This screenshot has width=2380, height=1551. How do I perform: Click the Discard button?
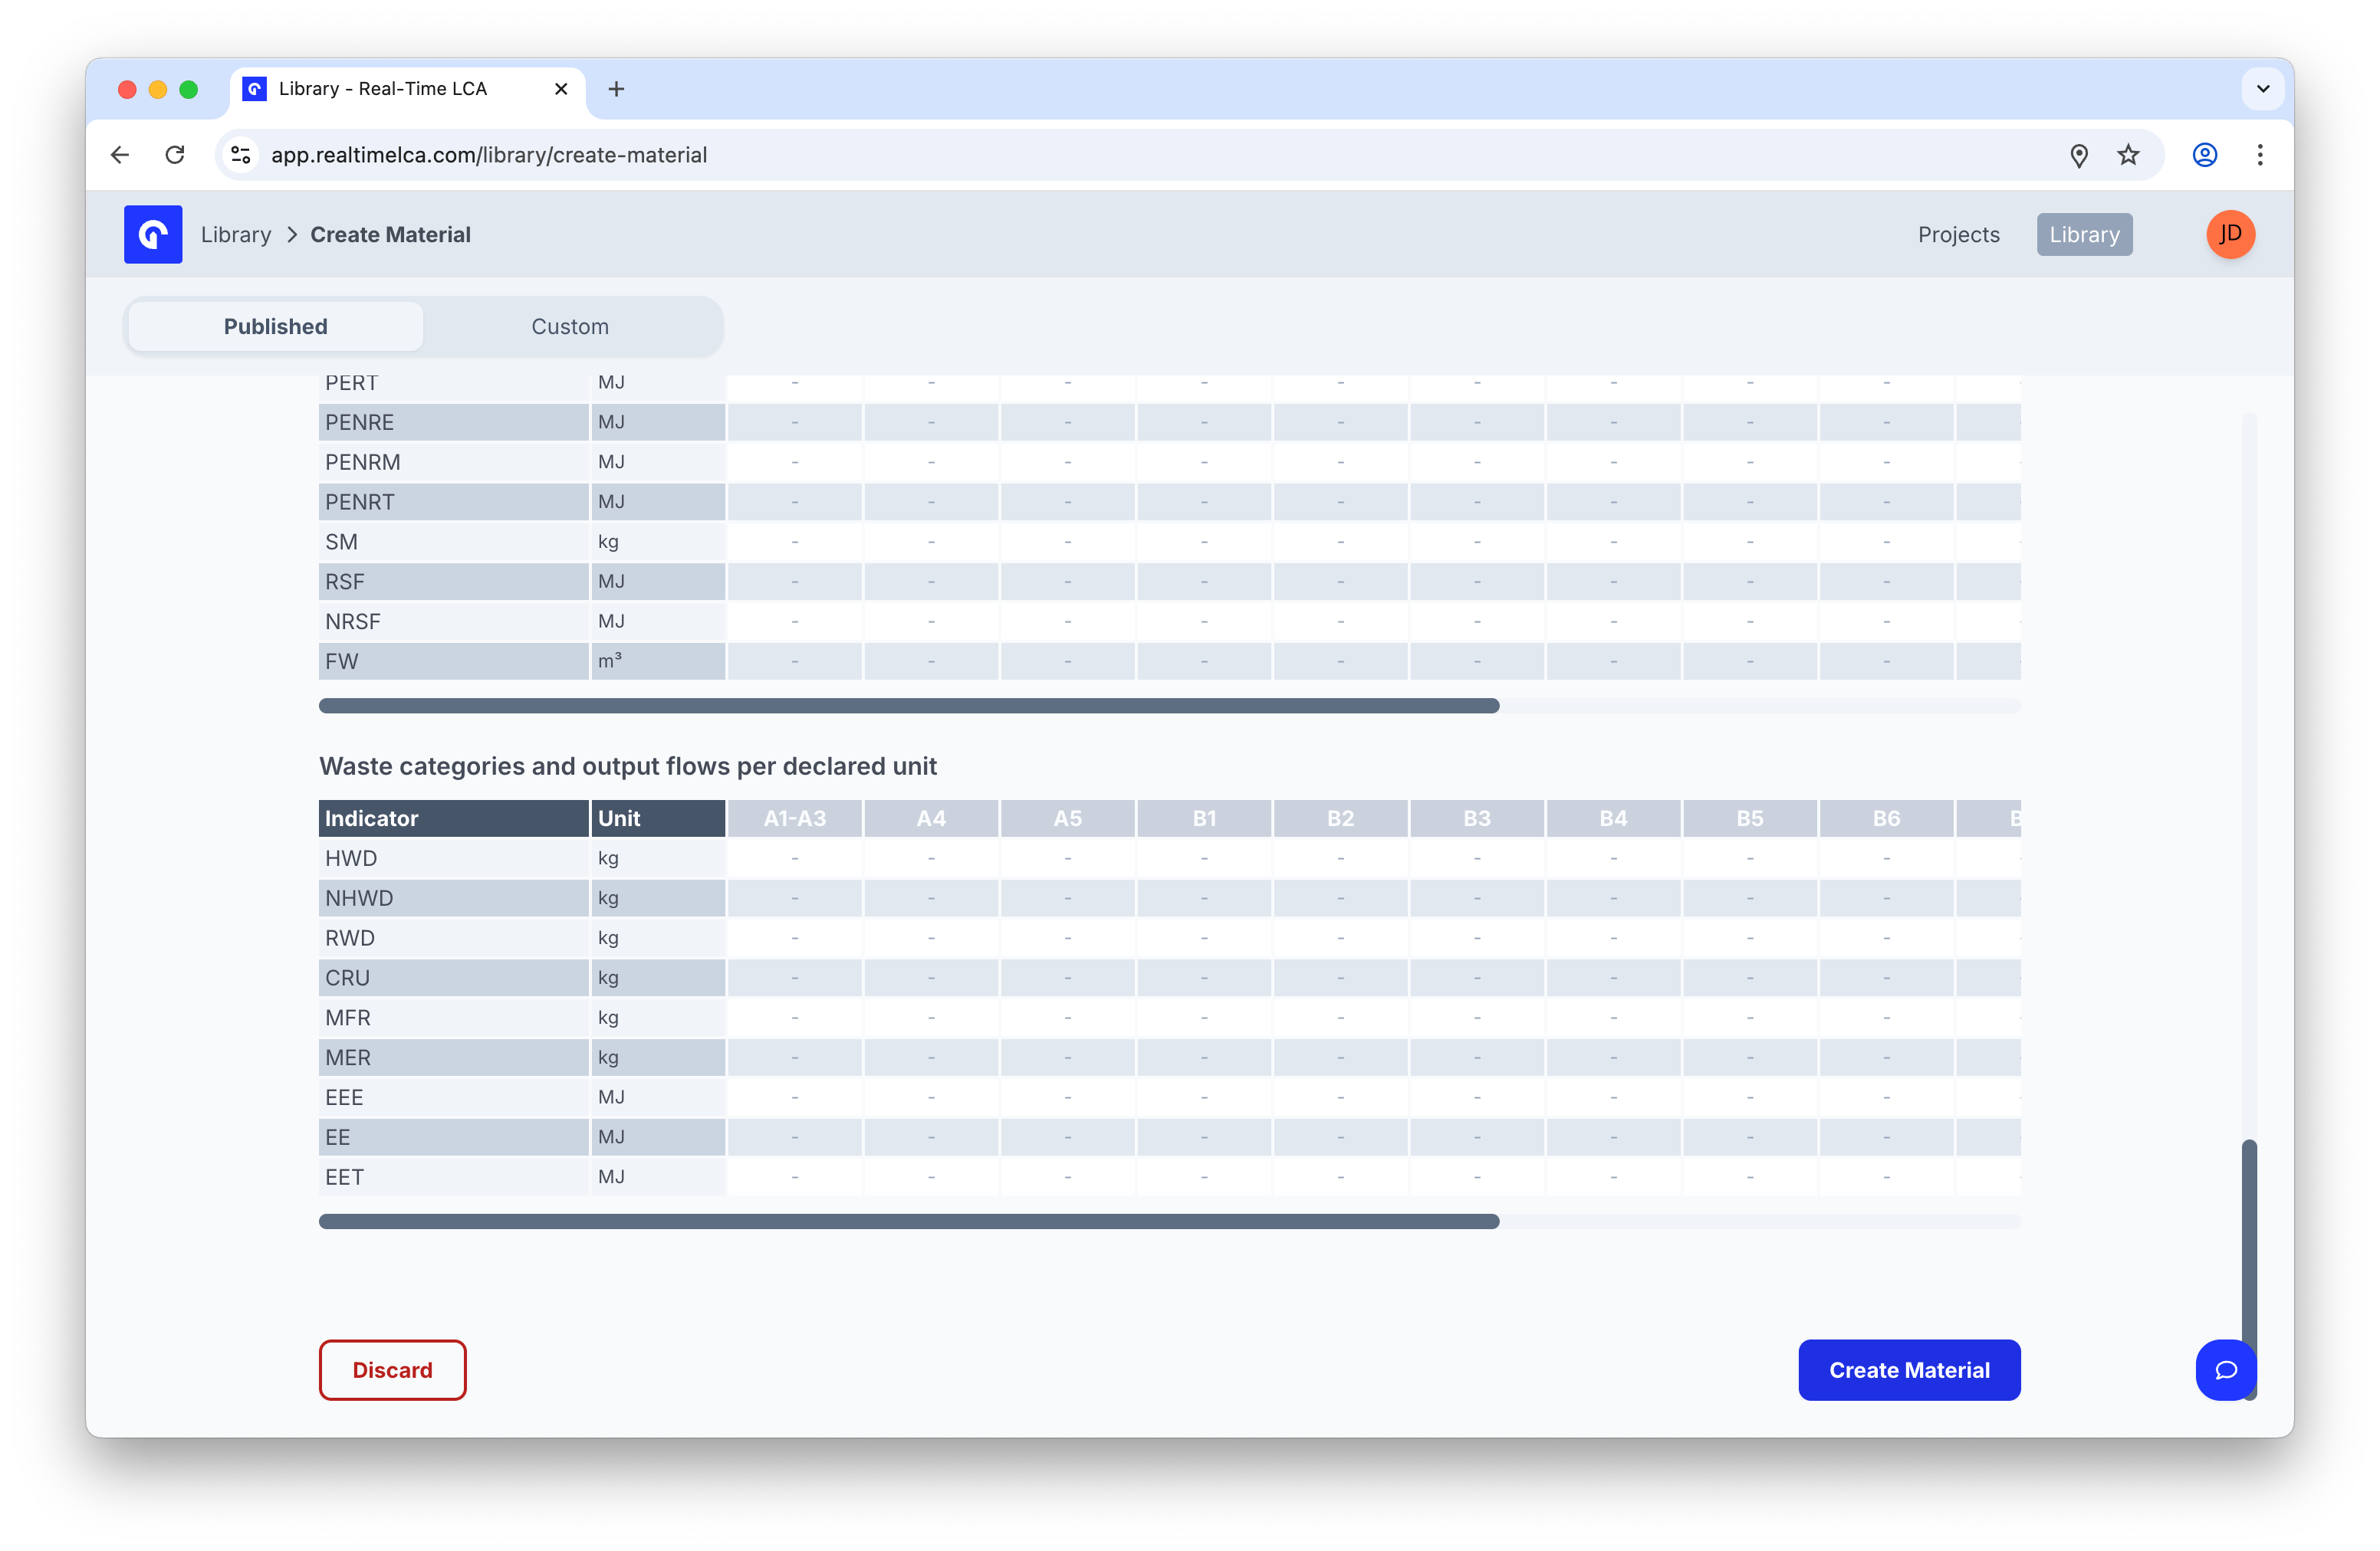pyautogui.click(x=393, y=1370)
